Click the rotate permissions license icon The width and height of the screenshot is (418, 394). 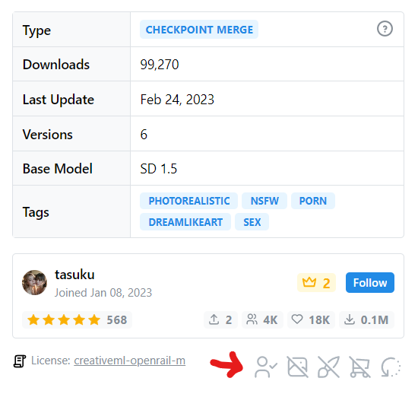pyautogui.click(x=391, y=367)
